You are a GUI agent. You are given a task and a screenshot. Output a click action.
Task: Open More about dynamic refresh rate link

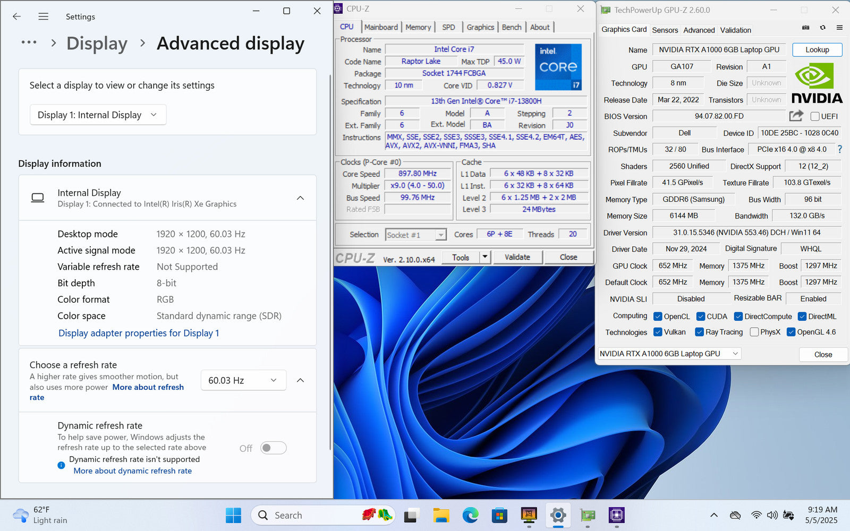(133, 471)
